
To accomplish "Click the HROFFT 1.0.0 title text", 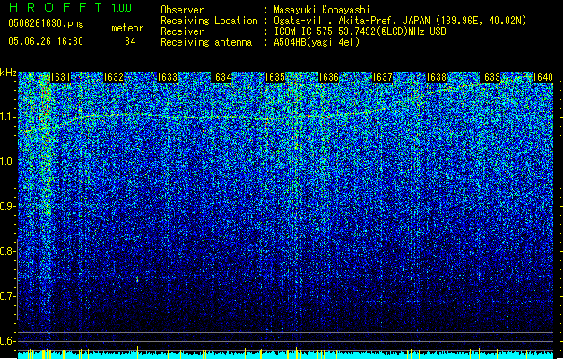I will tap(70, 7).
